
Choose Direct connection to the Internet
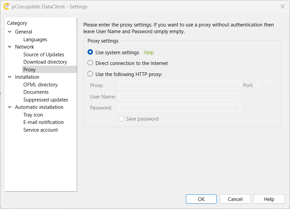[90, 63]
